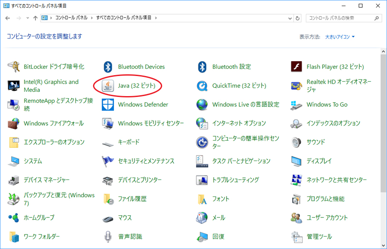Open the Windows Live の言語設定 globe icon
The width and height of the screenshot is (387, 249).
202,105
